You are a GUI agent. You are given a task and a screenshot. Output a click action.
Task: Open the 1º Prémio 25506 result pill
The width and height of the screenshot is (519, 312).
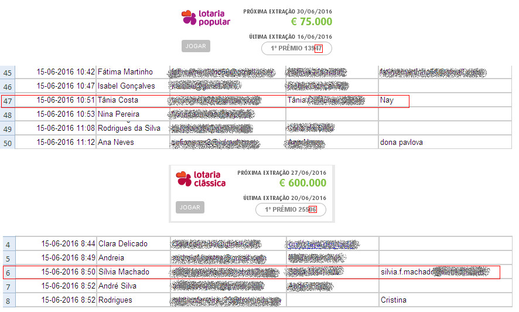(x=291, y=209)
